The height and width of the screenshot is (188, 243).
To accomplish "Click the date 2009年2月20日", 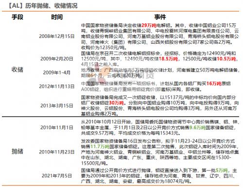I will [x=57, y=59].
